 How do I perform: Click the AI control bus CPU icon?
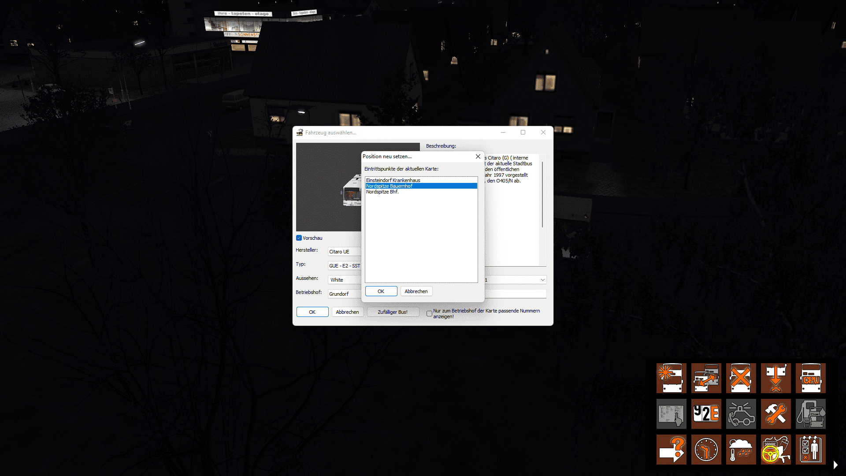pyautogui.click(x=810, y=378)
